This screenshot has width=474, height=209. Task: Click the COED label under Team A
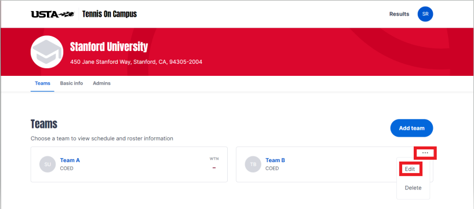(67, 168)
